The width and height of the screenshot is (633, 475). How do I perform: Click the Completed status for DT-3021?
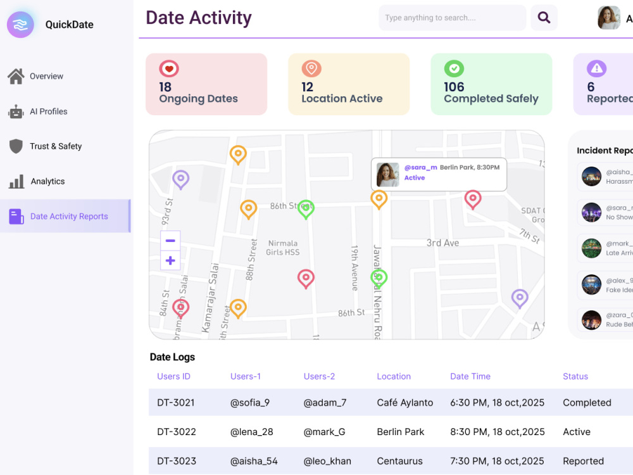(587, 403)
